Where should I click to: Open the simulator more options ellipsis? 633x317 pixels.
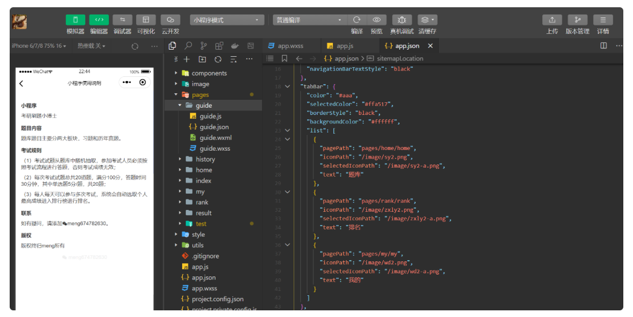[154, 47]
